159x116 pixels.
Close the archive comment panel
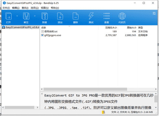pos(42,94)
